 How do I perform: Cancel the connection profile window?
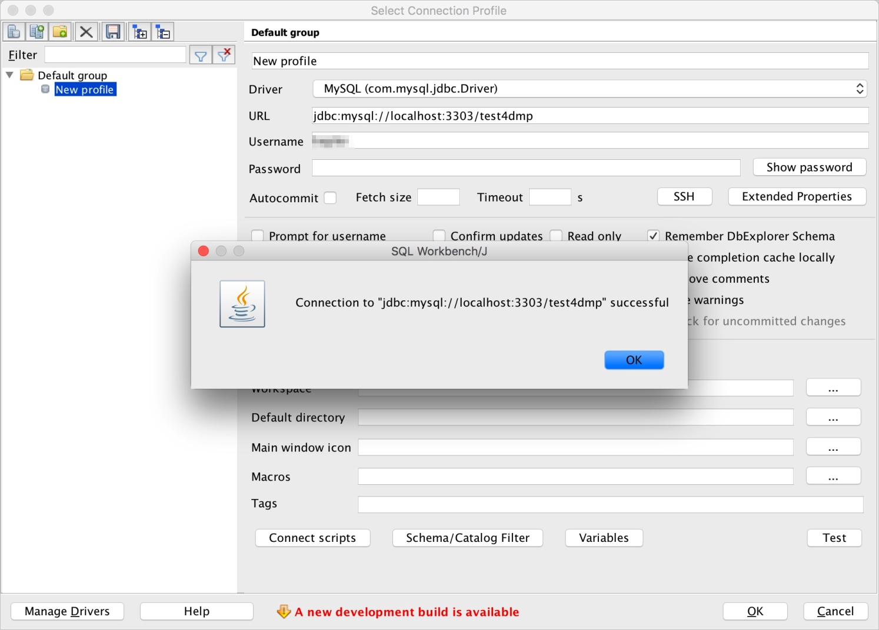[x=835, y=612]
